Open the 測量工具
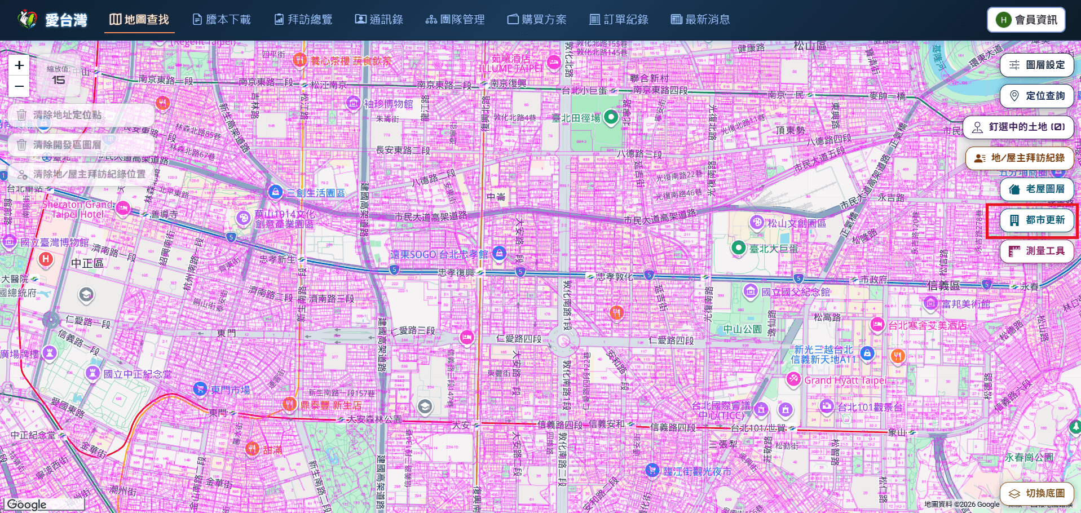This screenshot has width=1081, height=513. click(x=1037, y=251)
